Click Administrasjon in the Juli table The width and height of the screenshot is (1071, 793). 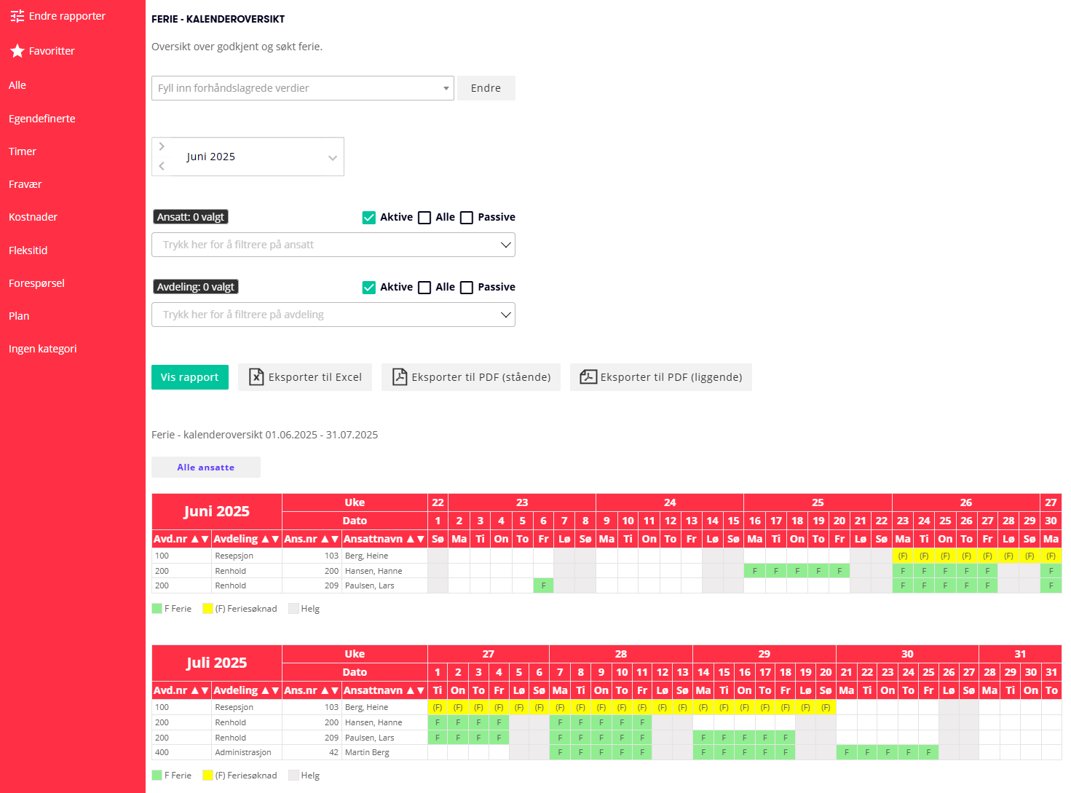point(243,752)
